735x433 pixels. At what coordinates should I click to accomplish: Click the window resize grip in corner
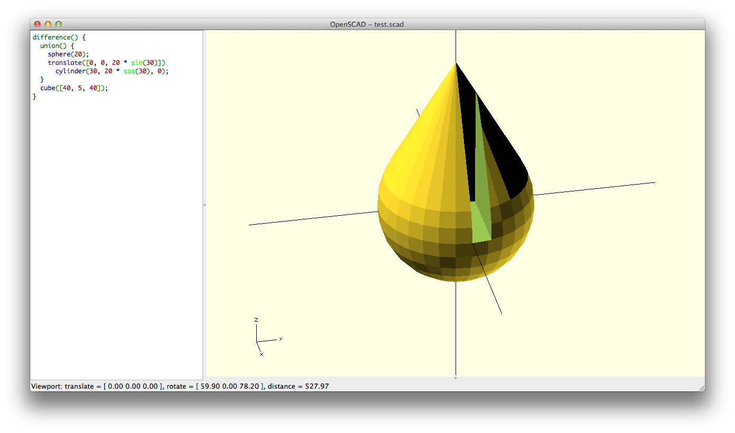coord(701,388)
